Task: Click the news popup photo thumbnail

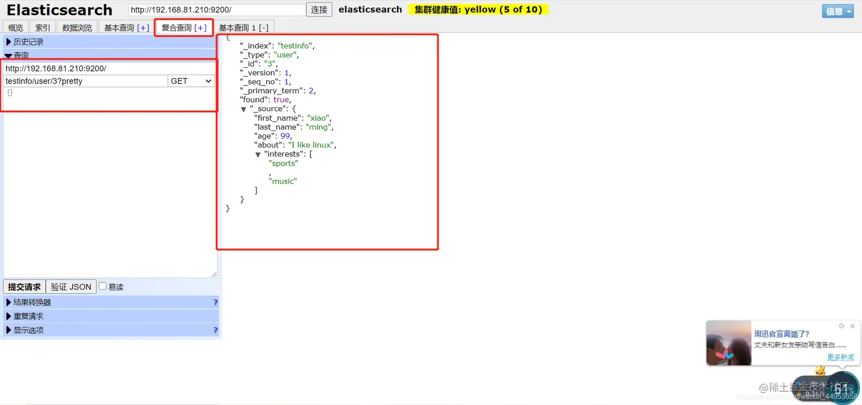Action: click(729, 342)
